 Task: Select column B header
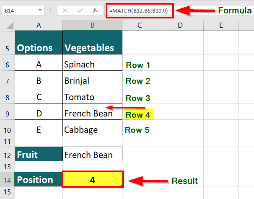pyautogui.click(x=93, y=26)
